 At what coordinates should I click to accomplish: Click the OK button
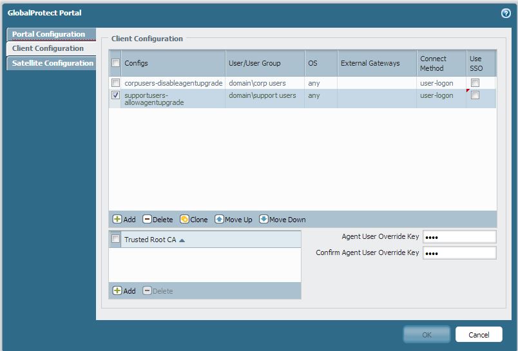[x=427, y=335]
